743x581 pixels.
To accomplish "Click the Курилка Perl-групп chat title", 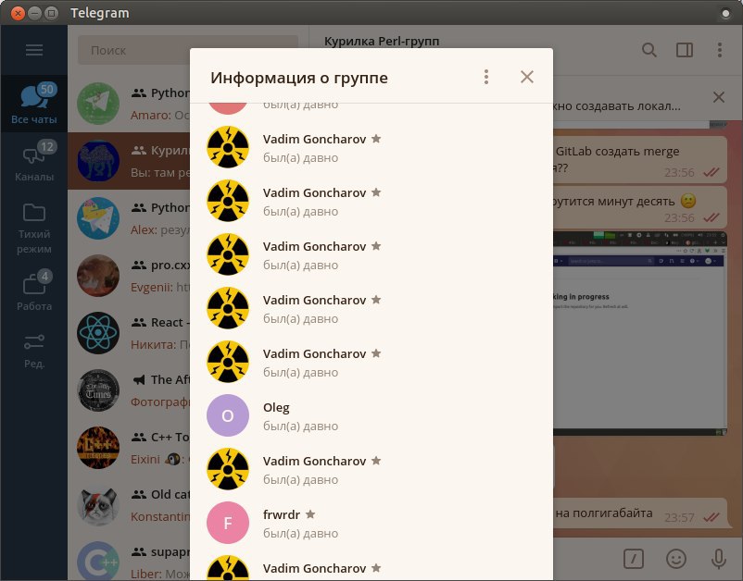I will point(382,42).
